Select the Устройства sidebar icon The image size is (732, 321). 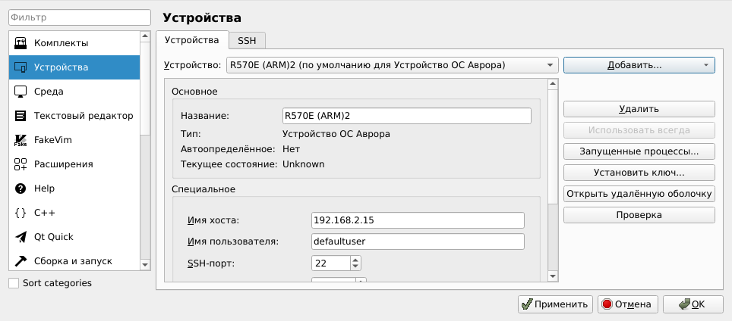pos(21,67)
